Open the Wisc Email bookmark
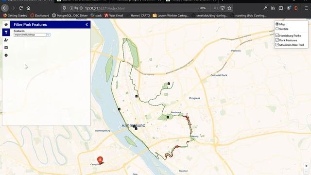 114,16
